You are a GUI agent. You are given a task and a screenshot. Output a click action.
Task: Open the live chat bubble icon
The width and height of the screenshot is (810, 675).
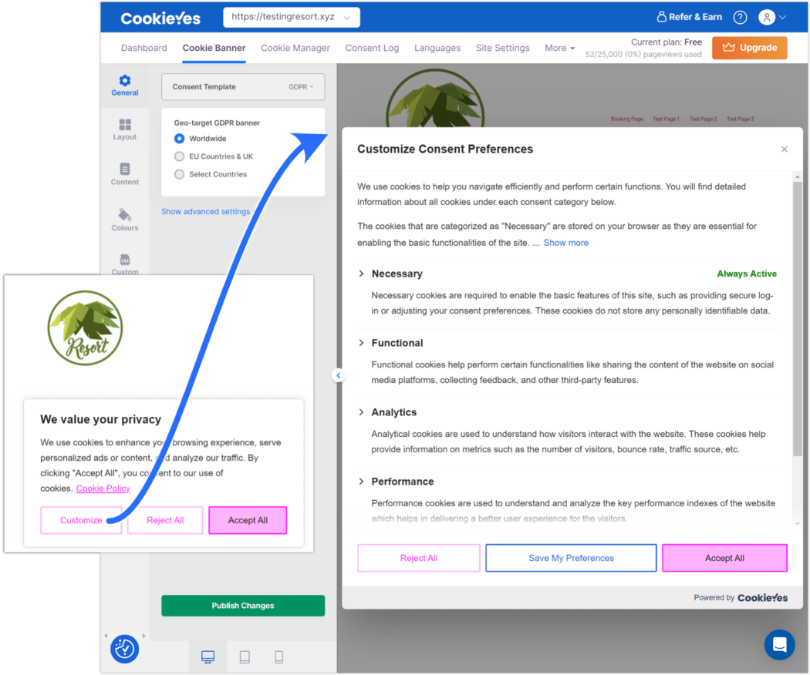coord(779,644)
